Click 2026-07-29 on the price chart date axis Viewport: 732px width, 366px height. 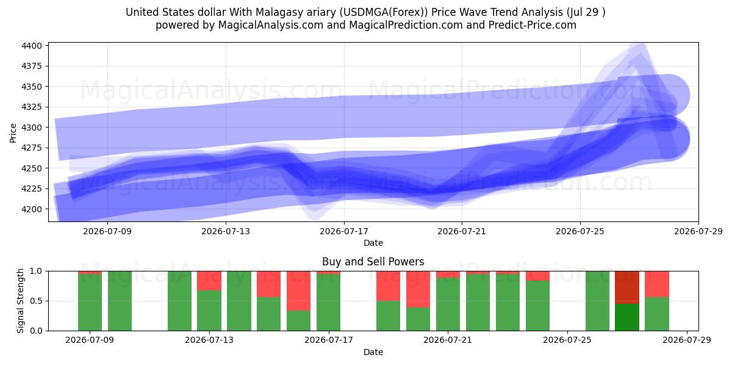[698, 231]
